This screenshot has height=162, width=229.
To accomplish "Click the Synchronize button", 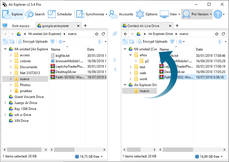I will (90, 14).
